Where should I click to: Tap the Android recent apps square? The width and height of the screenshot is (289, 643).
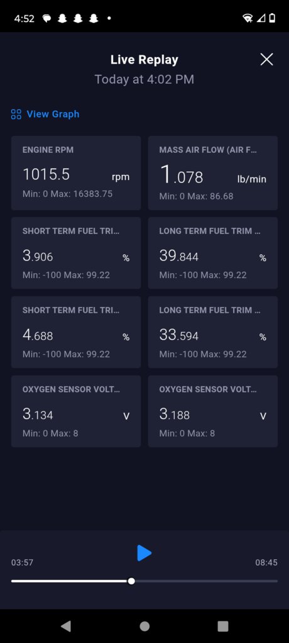(222, 626)
